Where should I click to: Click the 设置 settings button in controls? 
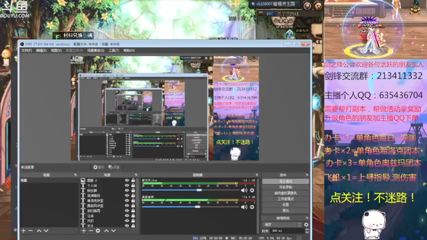(286, 205)
